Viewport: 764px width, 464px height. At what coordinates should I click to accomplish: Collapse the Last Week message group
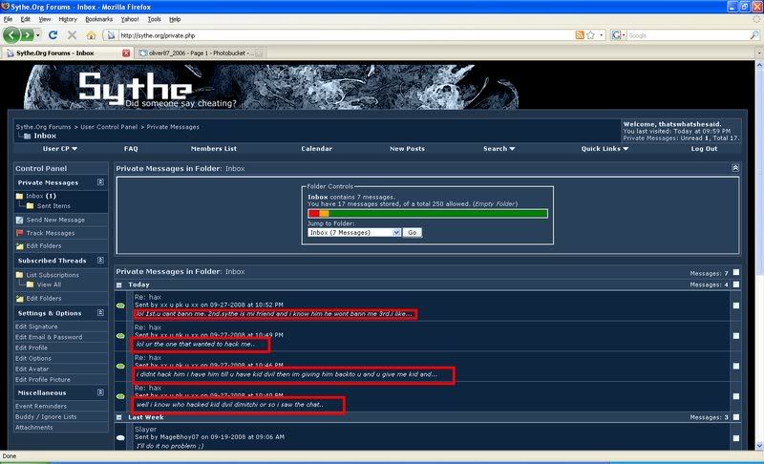[118, 418]
